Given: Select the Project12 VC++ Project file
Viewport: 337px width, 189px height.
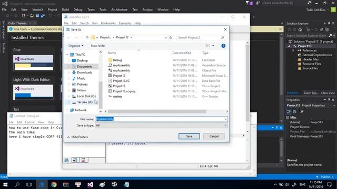Looking at the screenshot, I should (119, 86).
